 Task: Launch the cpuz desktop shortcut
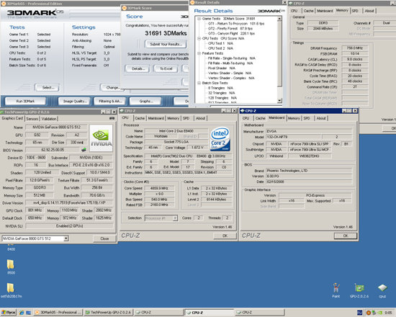tap(382, 290)
